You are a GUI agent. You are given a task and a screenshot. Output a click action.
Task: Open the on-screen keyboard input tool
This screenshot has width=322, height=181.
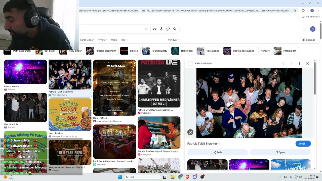(155, 29)
